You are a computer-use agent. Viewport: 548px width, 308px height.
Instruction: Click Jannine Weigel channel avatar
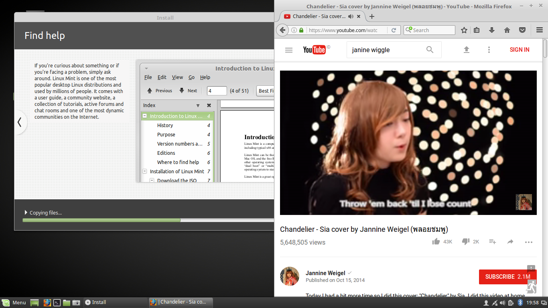click(290, 276)
